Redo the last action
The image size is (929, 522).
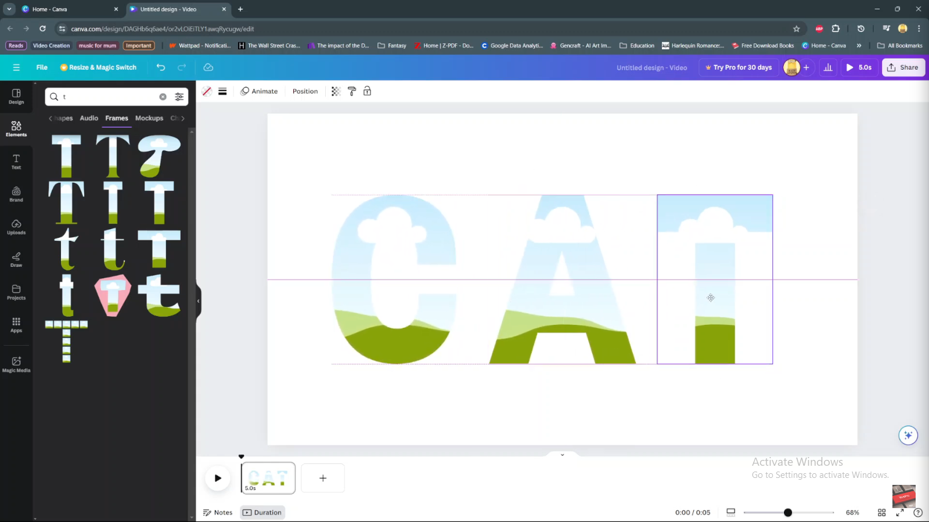pos(182,67)
